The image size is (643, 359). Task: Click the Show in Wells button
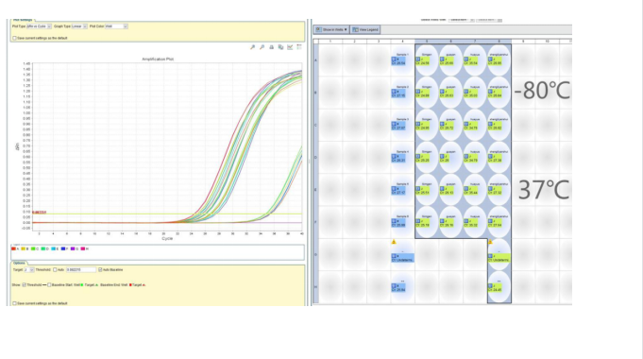click(x=331, y=29)
